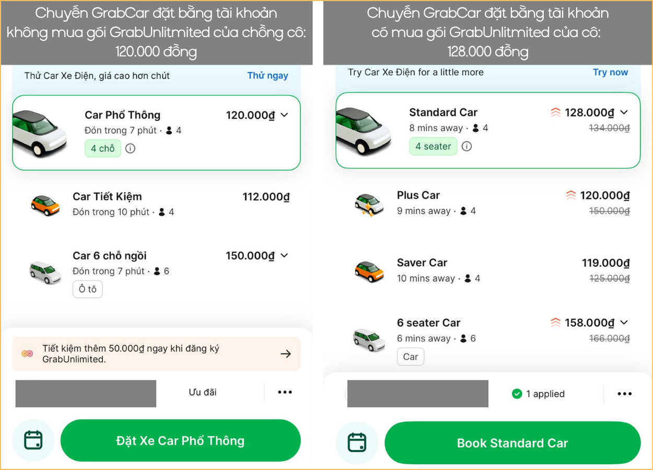Click Try now link
This screenshot has width=653, height=470.
tap(610, 72)
